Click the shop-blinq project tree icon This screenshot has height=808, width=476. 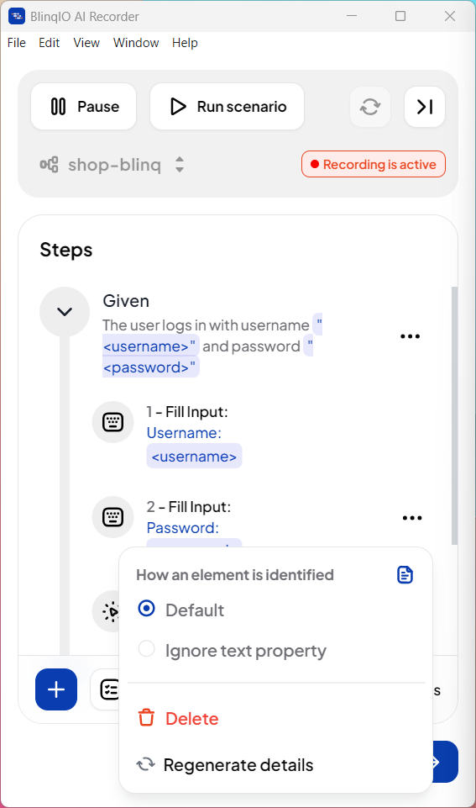49,165
